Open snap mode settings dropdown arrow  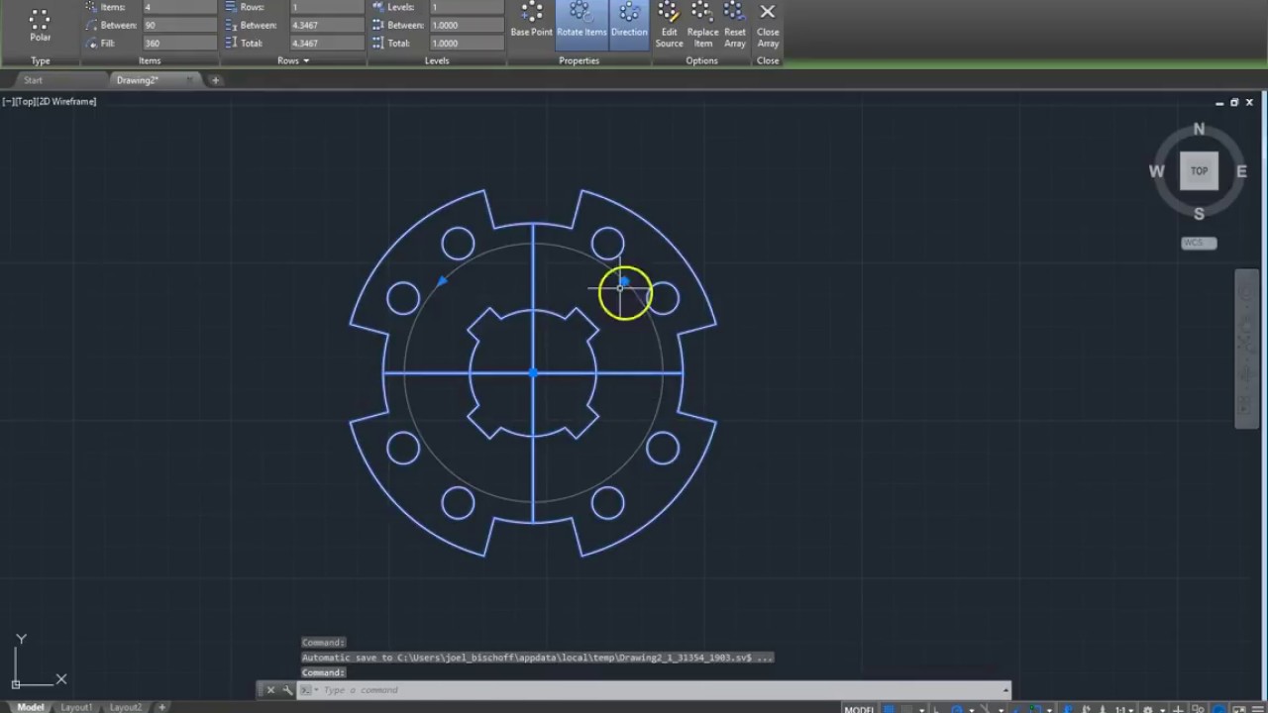tap(922, 709)
